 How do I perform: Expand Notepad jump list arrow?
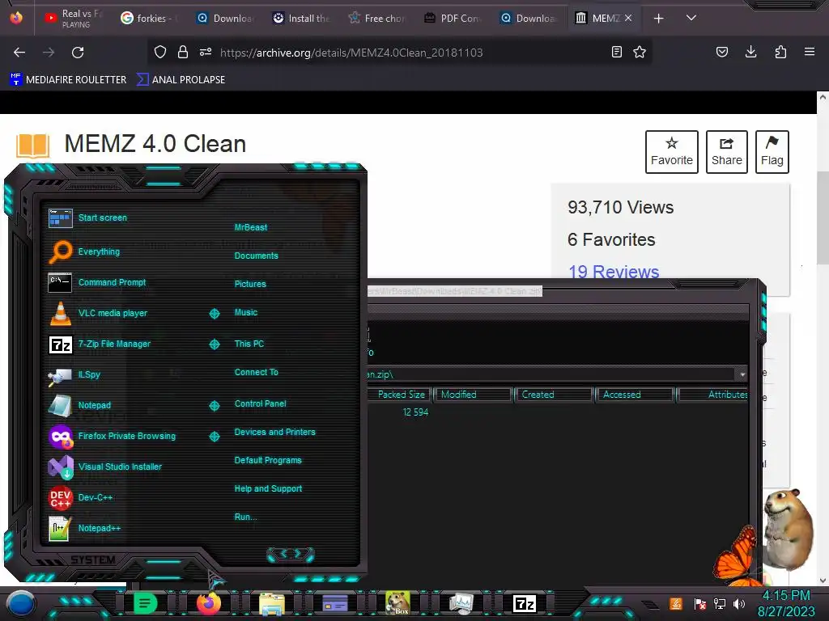(x=214, y=406)
